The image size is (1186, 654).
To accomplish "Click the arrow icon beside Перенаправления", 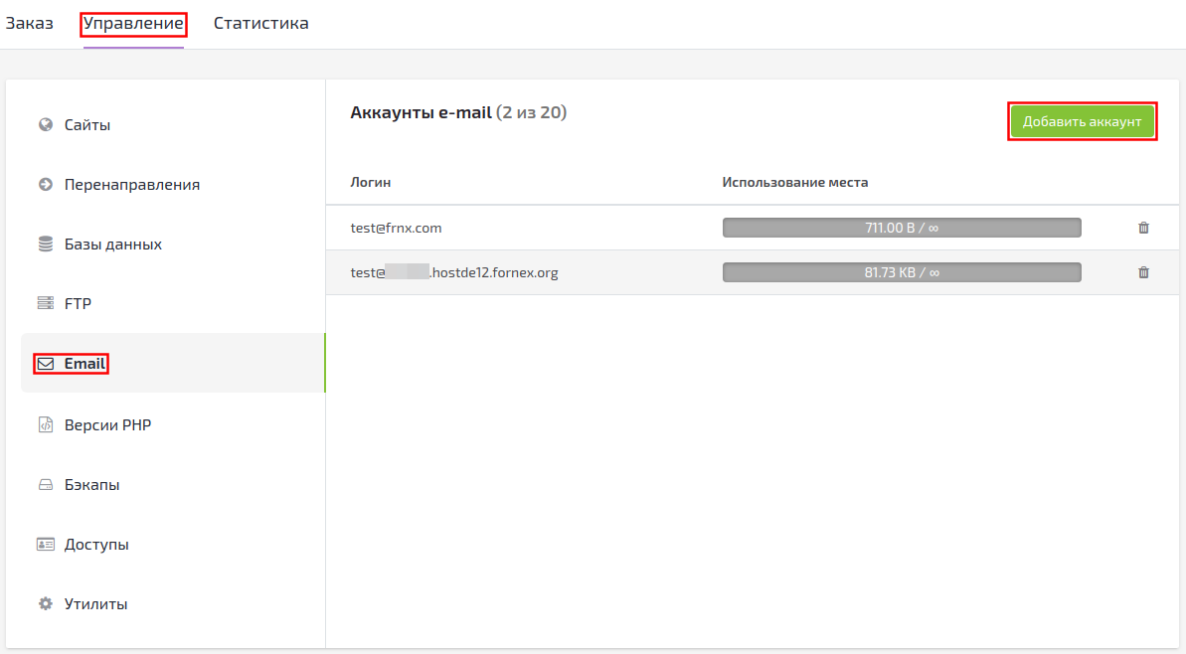I will 45,185.
